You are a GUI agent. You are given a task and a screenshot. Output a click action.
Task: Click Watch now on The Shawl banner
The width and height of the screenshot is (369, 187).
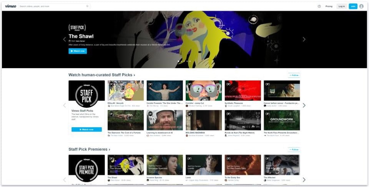point(78,51)
